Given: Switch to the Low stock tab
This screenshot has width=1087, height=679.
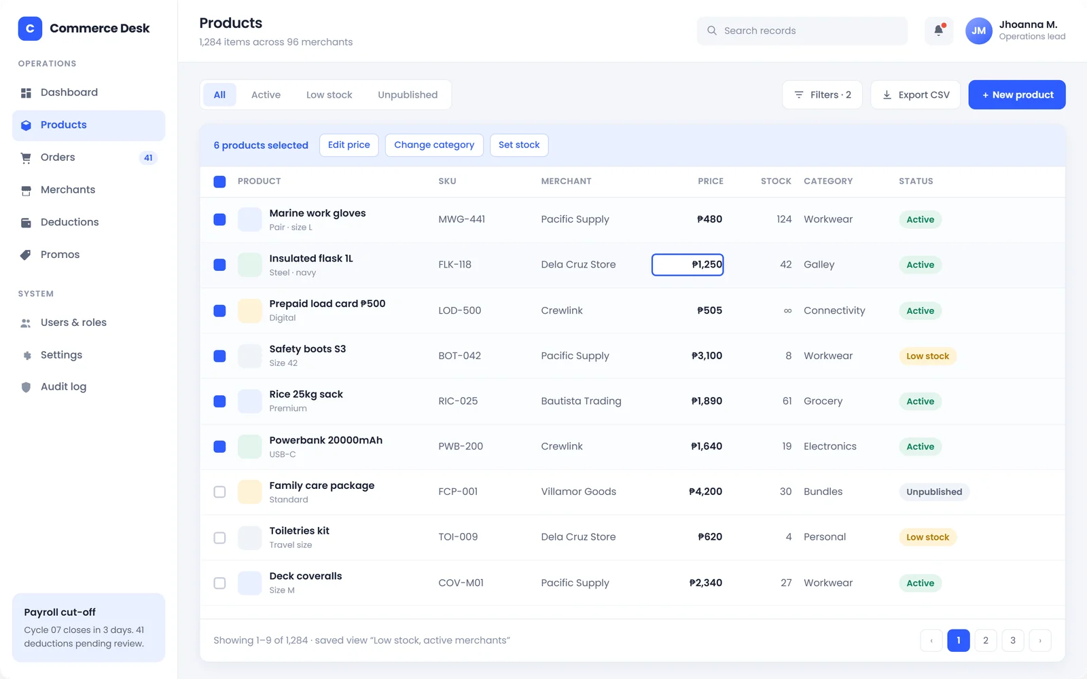Looking at the screenshot, I should [329, 95].
